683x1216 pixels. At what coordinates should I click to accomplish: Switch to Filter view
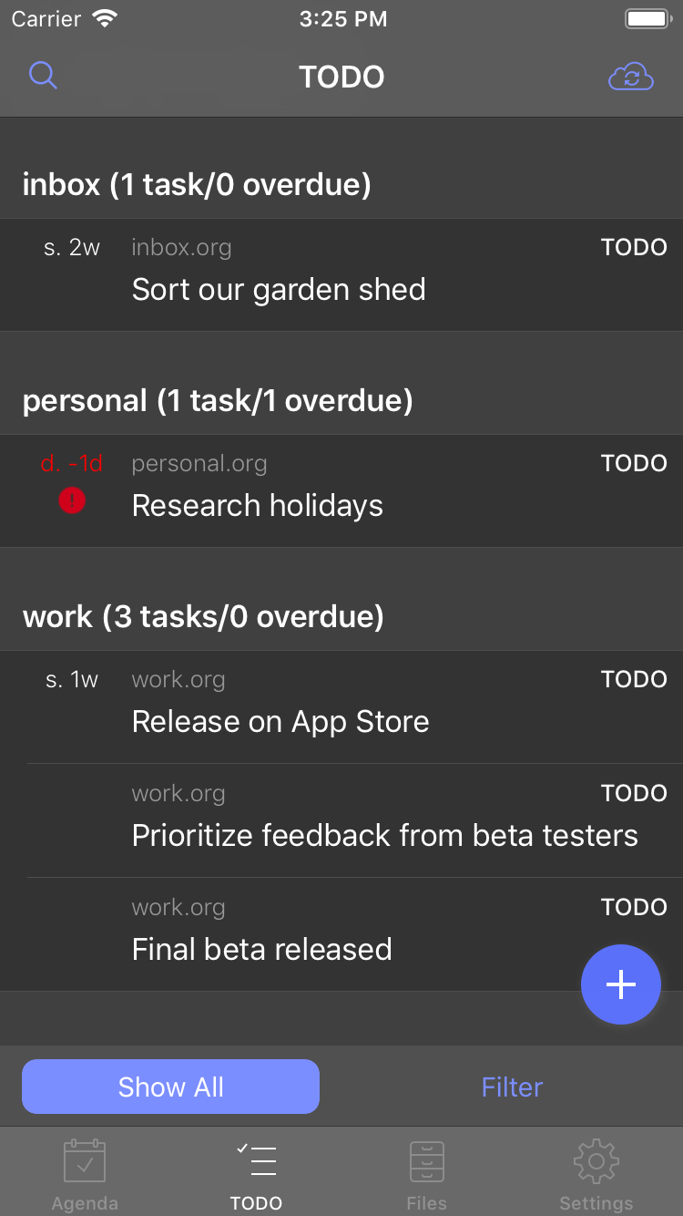point(512,1087)
